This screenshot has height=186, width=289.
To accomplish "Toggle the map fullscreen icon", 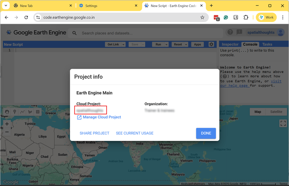I will coord(283,123).
